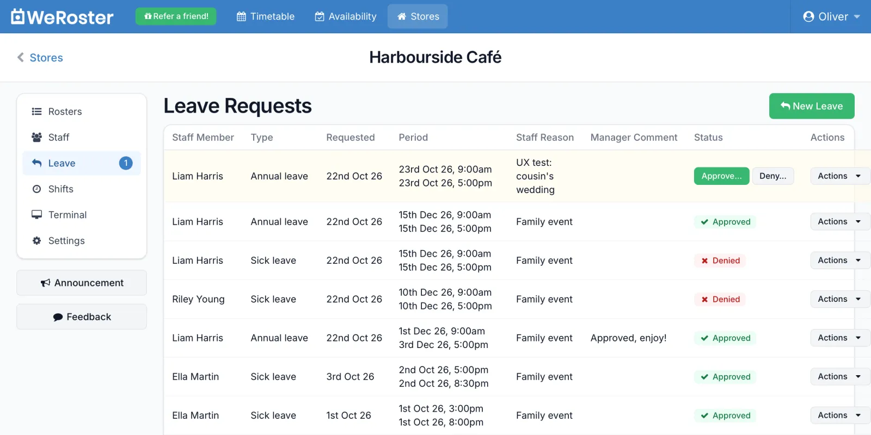Click the Manager Comment column header
This screenshot has height=435, width=871.
point(634,138)
